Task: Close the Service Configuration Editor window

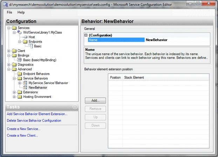Action: 209,4
